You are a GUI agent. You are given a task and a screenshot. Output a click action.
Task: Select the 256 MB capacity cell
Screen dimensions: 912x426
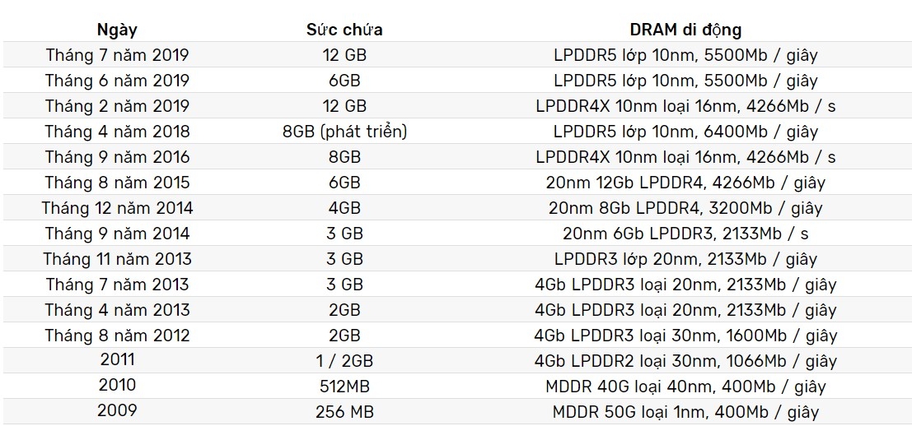(344, 412)
